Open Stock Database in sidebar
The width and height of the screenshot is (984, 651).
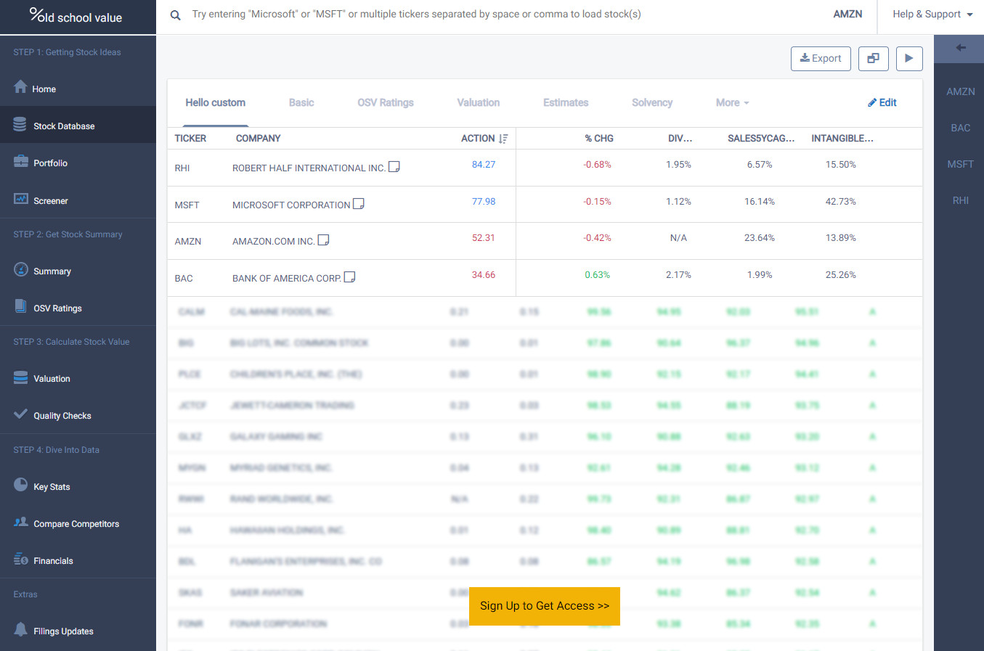click(x=78, y=126)
